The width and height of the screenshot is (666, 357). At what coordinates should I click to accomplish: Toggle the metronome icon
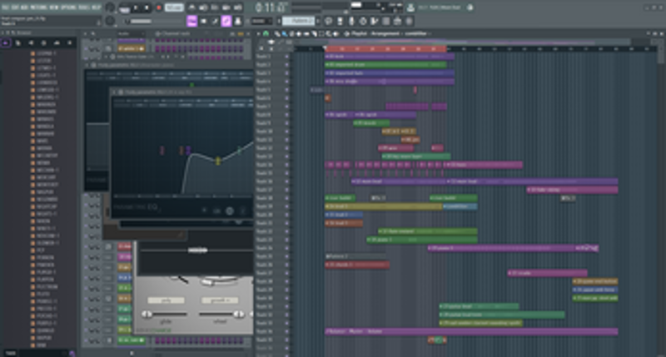pos(192,7)
